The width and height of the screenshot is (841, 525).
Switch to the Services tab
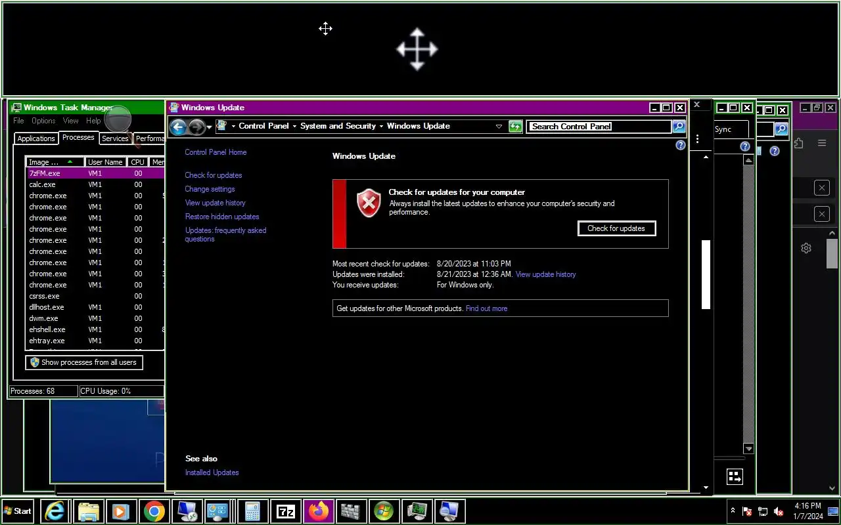pyautogui.click(x=115, y=138)
